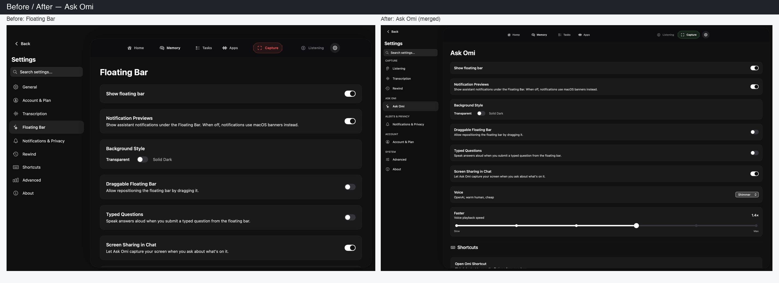
Task: Open Apps tab in After nav bar
Action: pos(584,35)
